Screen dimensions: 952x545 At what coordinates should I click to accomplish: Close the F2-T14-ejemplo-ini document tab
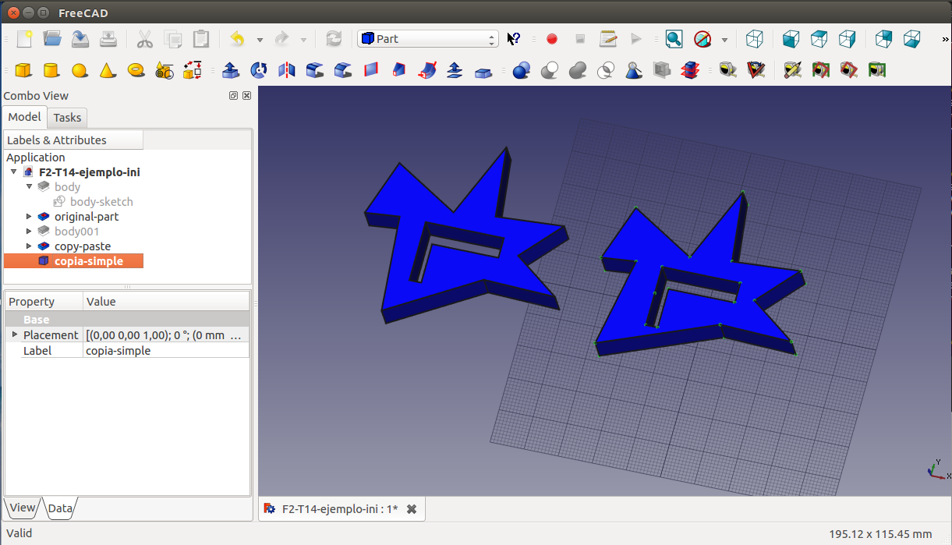click(x=412, y=509)
